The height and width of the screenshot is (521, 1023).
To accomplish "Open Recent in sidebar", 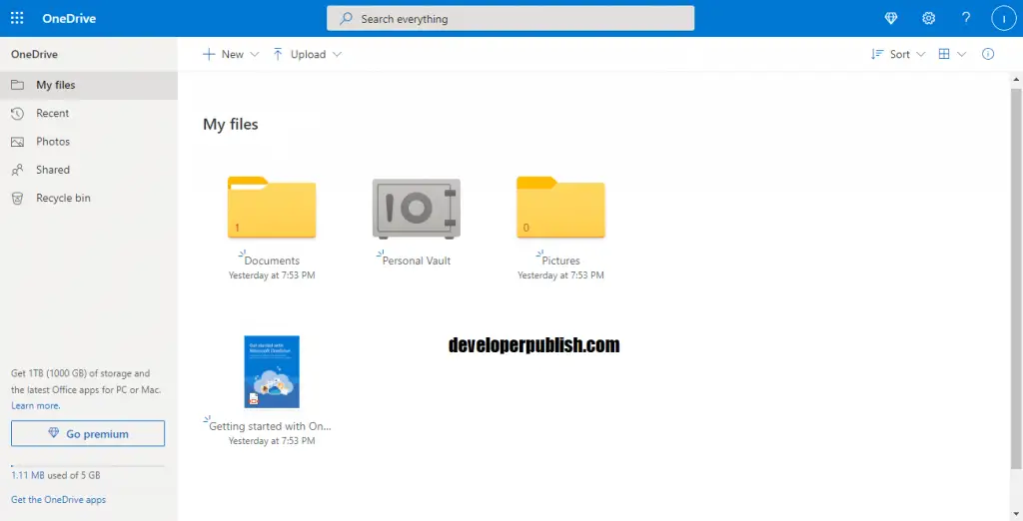I will (89, 114).
